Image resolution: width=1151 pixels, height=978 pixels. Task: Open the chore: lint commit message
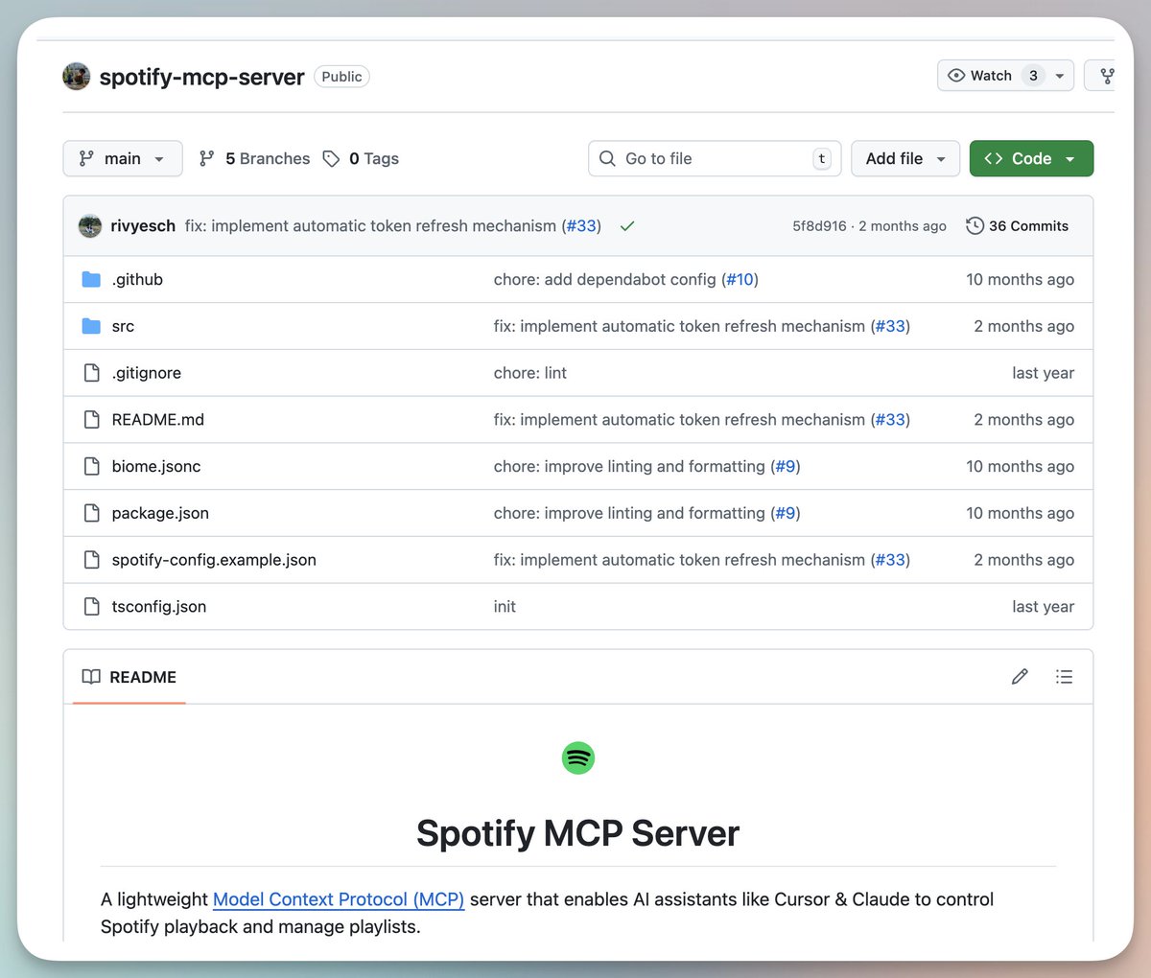click(530, 373)
